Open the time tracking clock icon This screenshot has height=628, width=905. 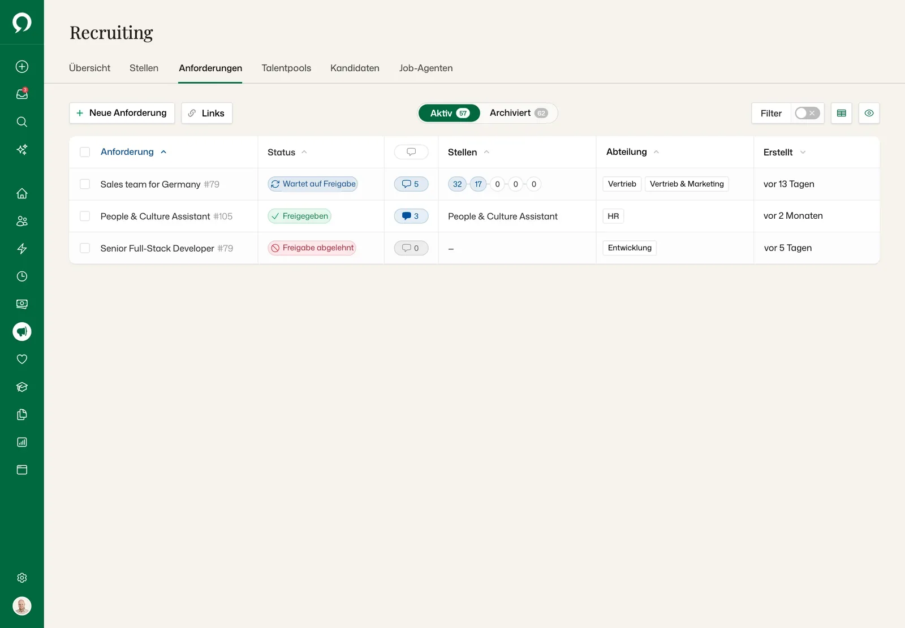pos(22,276)
